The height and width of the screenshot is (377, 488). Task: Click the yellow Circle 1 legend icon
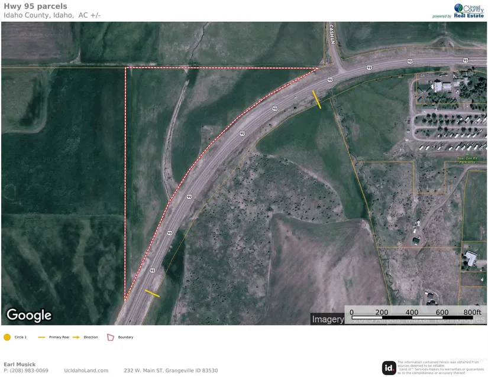(x=7, y=337)
